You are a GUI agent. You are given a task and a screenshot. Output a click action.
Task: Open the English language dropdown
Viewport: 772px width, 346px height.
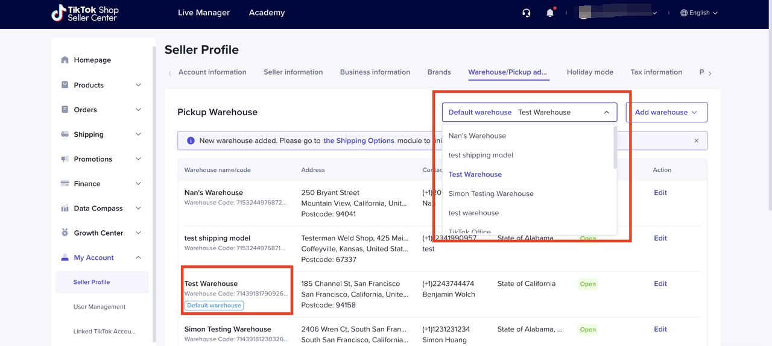698,13
